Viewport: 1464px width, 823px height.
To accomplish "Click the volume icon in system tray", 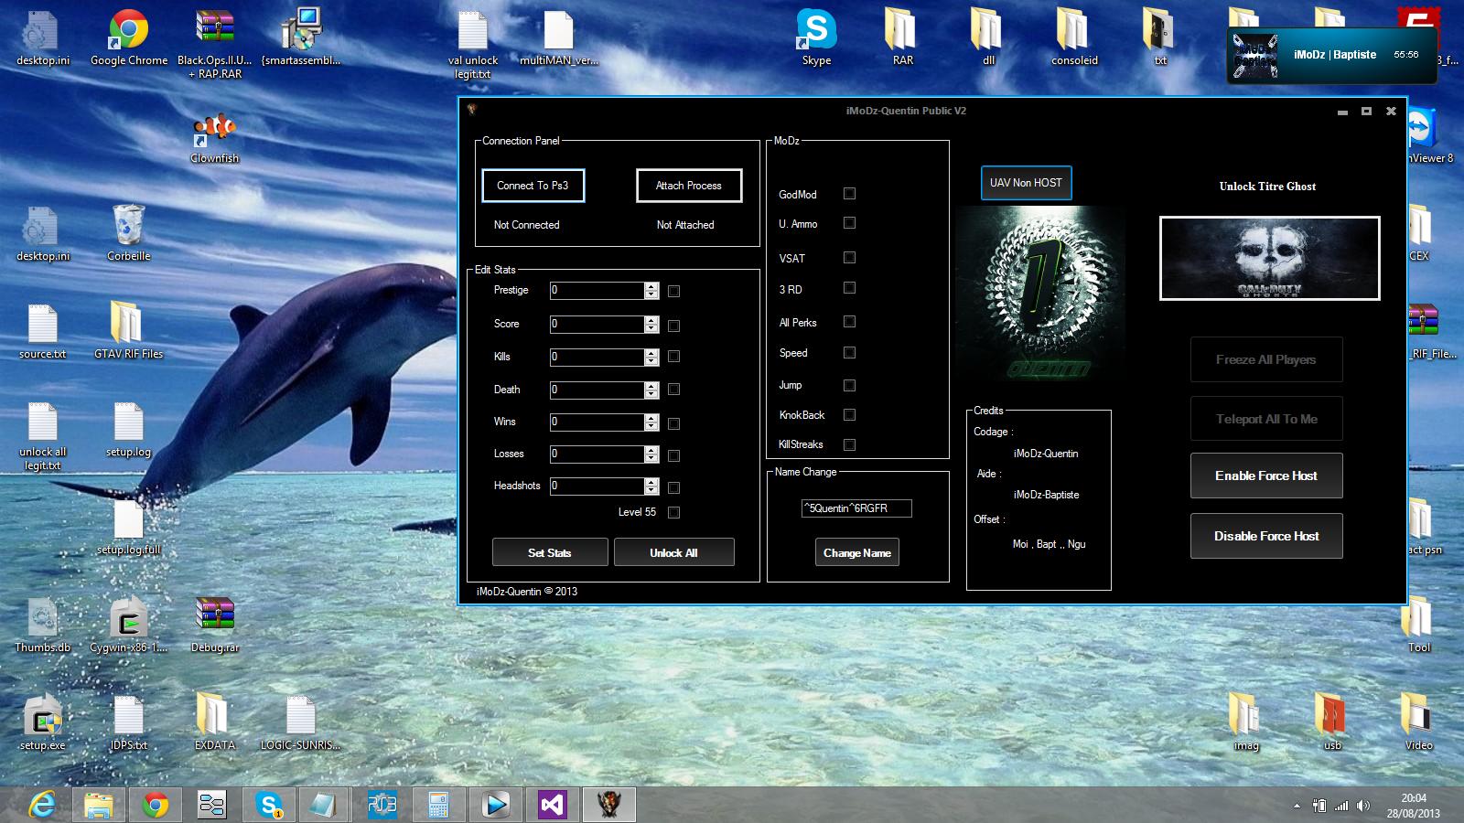I will (1363, 806).
